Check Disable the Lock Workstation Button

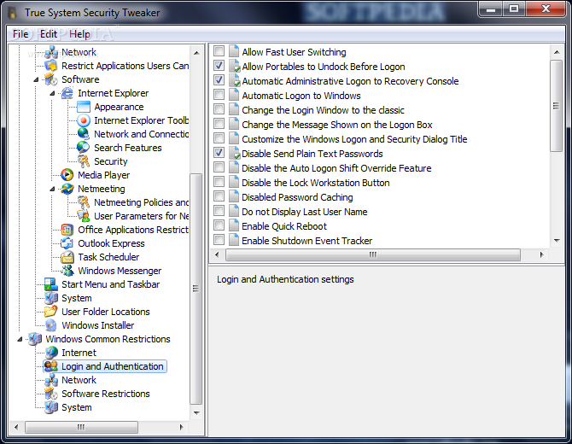(x=219, y=182)
